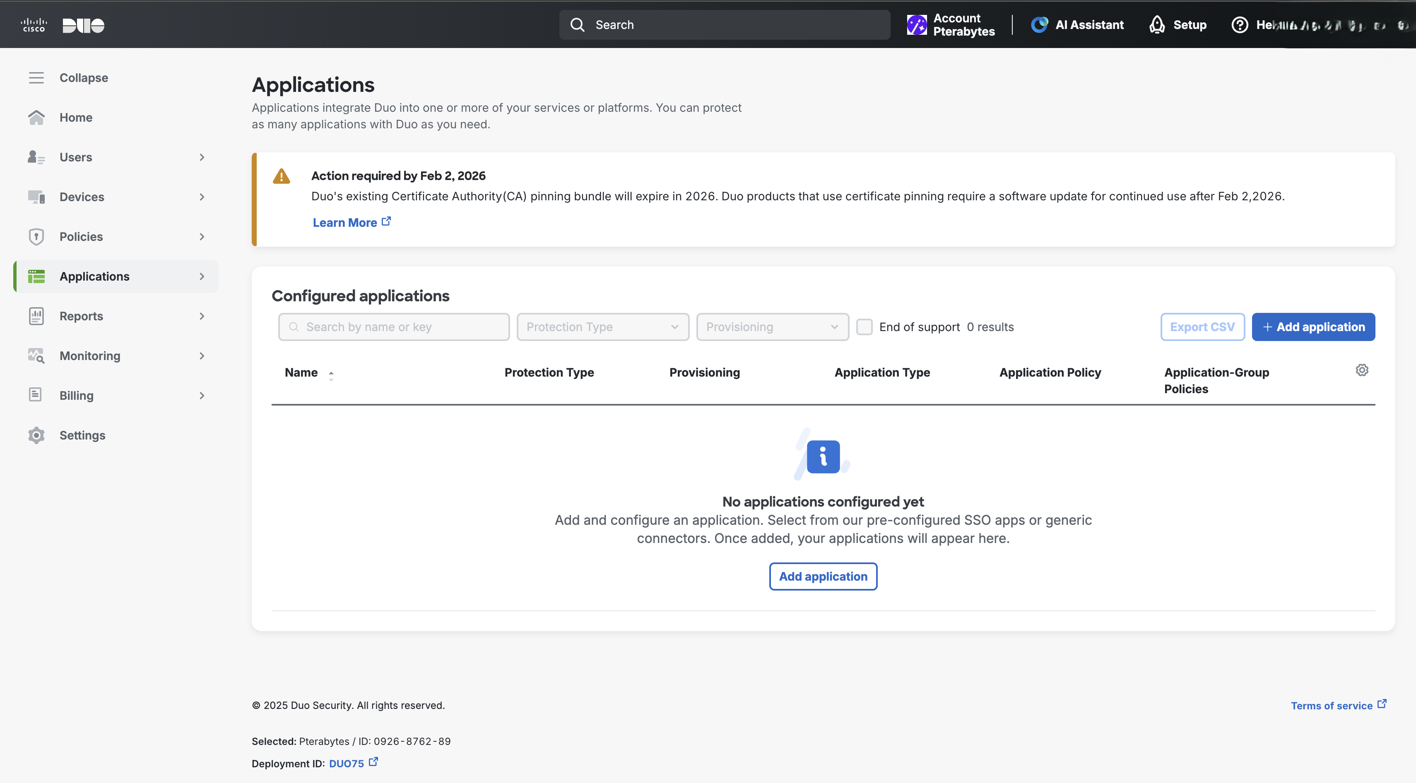Click the Help question mark icon
1416x783 pixels.
(x=1240, y=25)
